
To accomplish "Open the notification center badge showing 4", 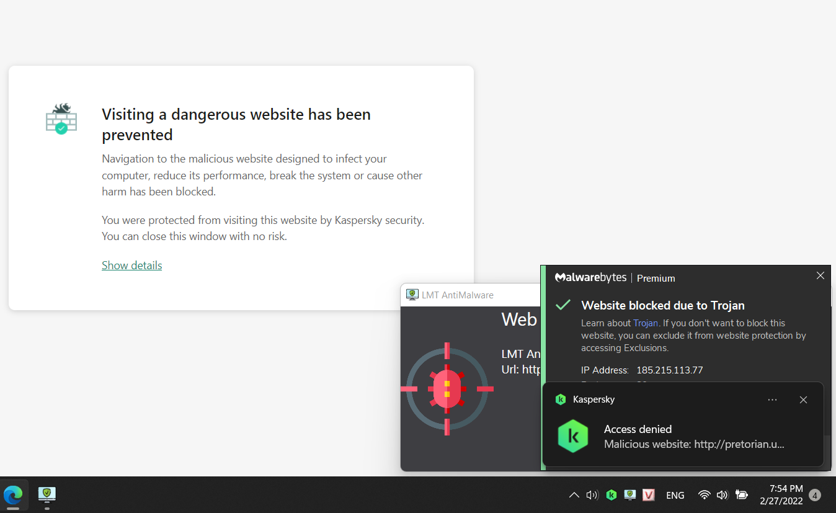I will (815, 495).
